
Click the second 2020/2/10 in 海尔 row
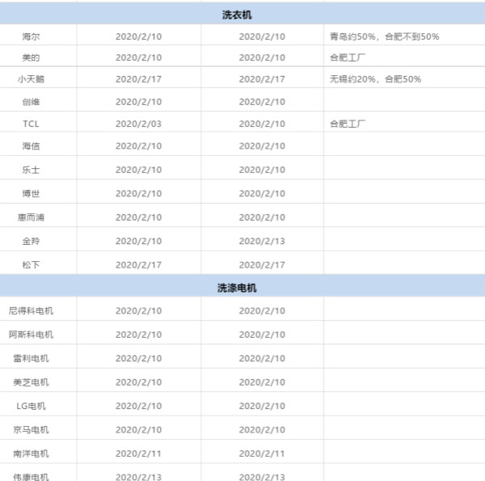point(262,36)
